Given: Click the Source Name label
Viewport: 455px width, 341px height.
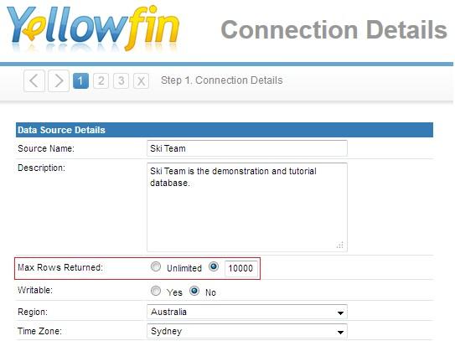Looking at the screenshot, I should click(x=46, y=148).
